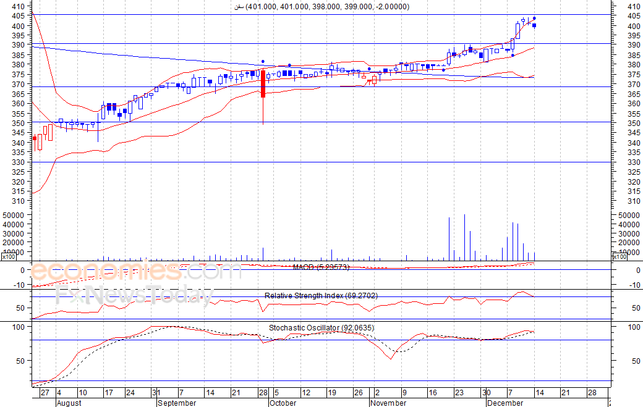Click the large red candlestick at September 28
Screen dimensions: 643x407
(263, 83)
